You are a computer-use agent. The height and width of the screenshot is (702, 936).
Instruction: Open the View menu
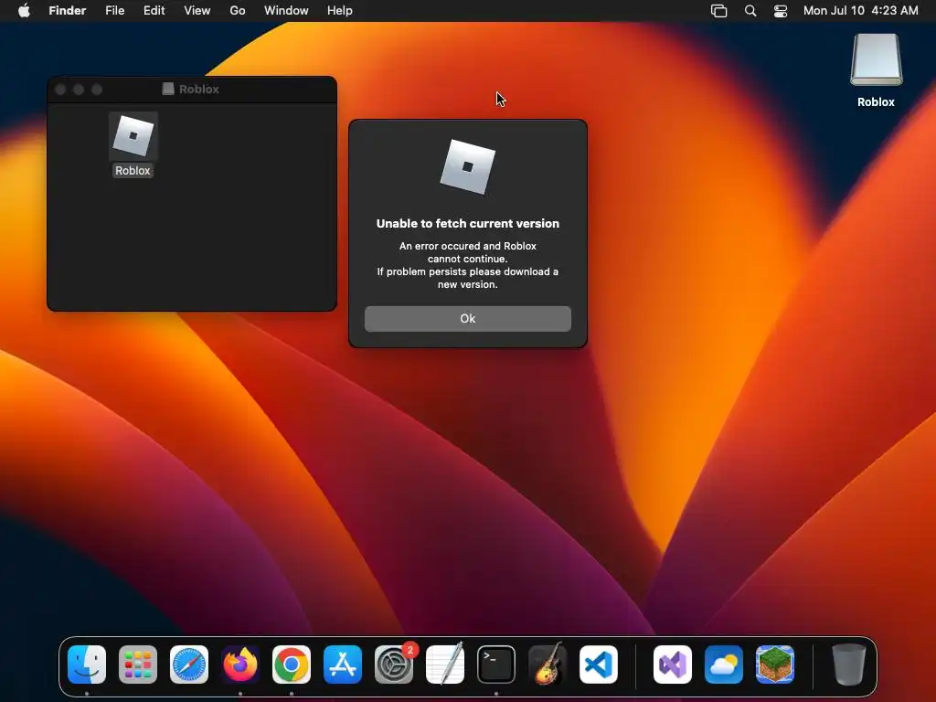click(197, 11)
